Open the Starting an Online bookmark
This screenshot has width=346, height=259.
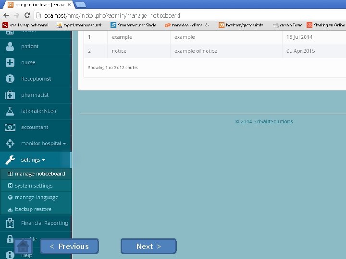(x=326, y=25)
